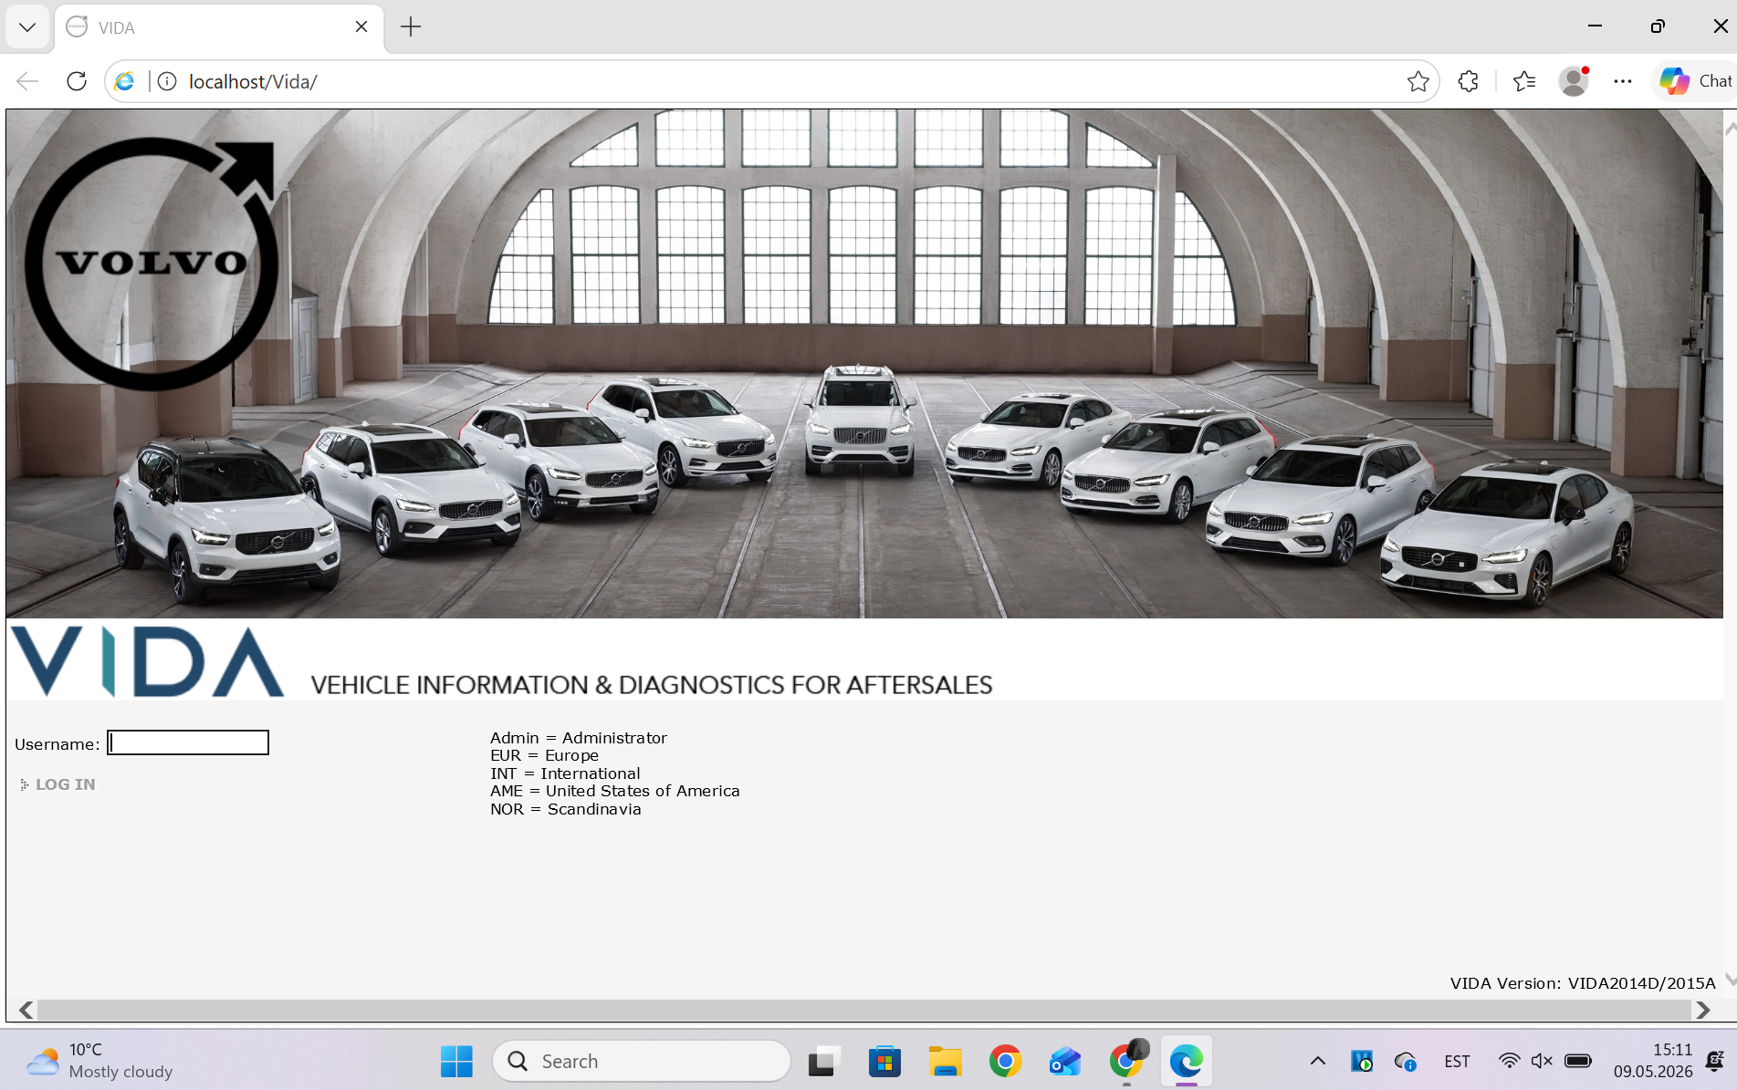1737x1090 pixels.
Task: Click the 'Admin = Administrator' text
Action: point(579,738)
